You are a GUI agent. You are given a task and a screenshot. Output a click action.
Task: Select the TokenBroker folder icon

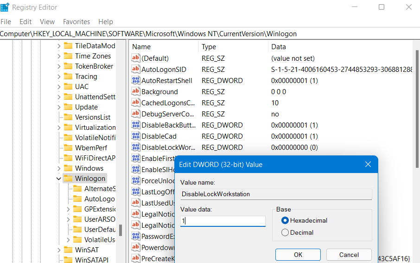[68, 66]
